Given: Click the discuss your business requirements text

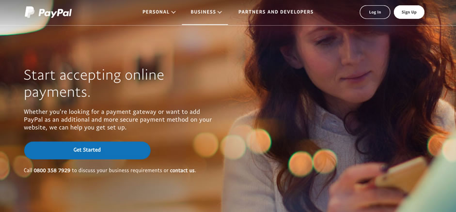Looking at the screenshot, I should (121, 170).
